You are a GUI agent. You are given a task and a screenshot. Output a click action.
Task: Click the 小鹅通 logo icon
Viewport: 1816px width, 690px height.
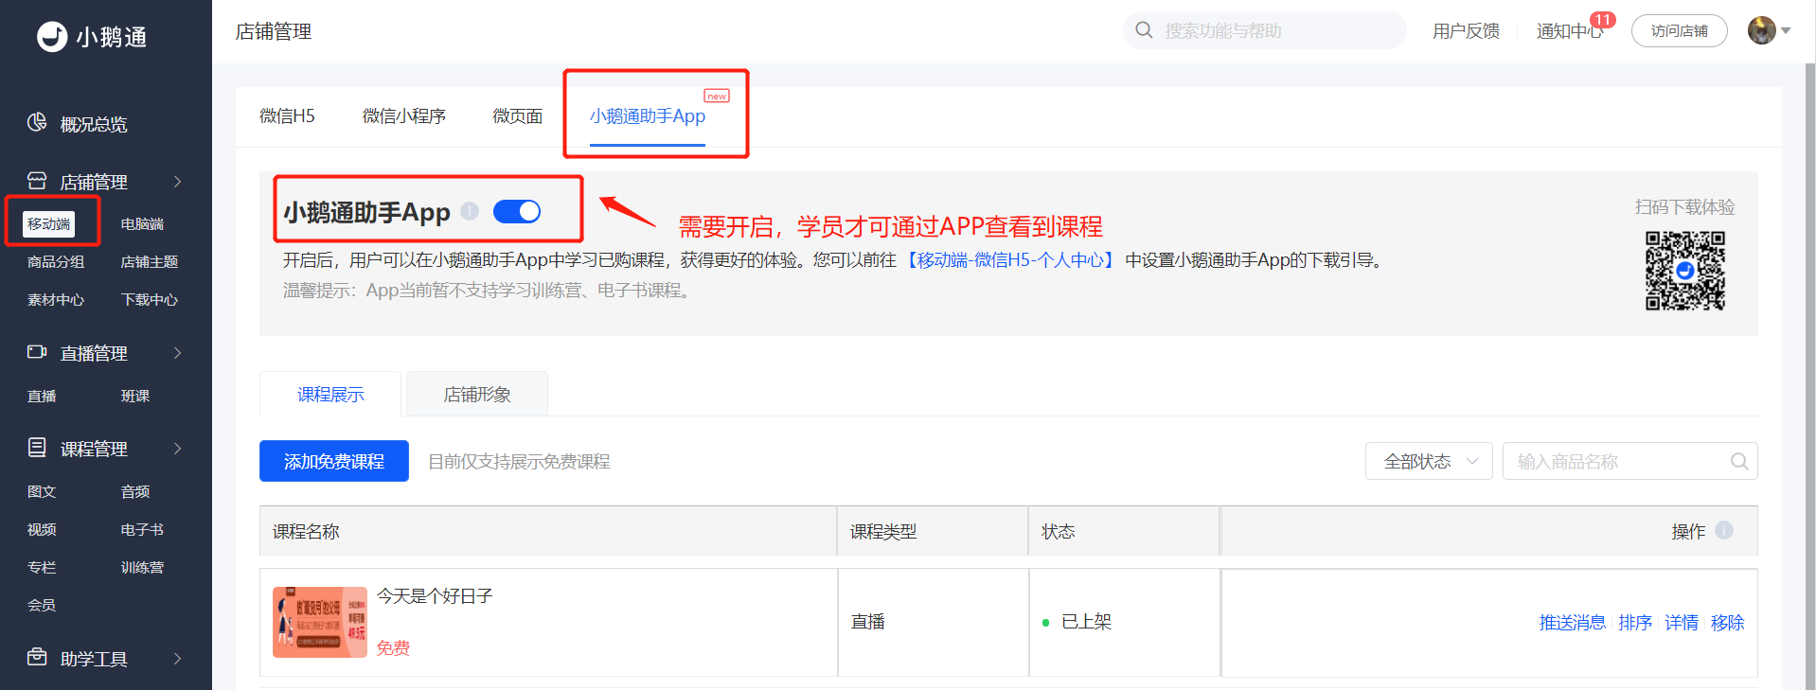[x=52, y=37]
